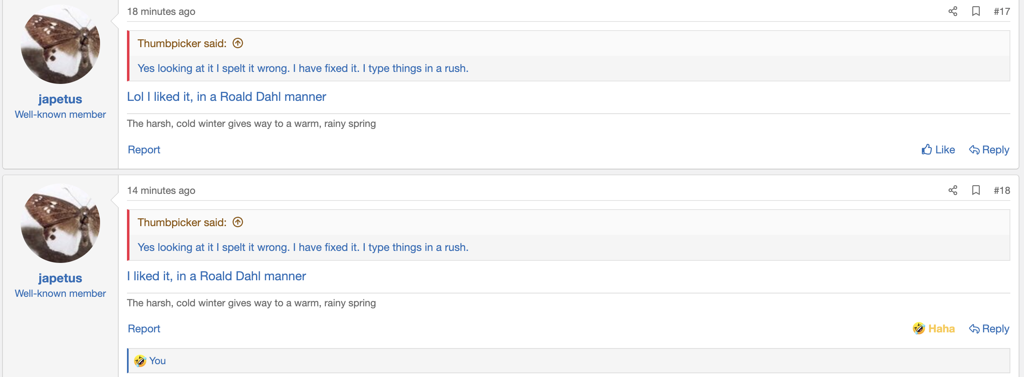The width and height of the screenshot is (1024, 377).
Task: Toggle Like on post #17
Action: (x=945, y=149)
